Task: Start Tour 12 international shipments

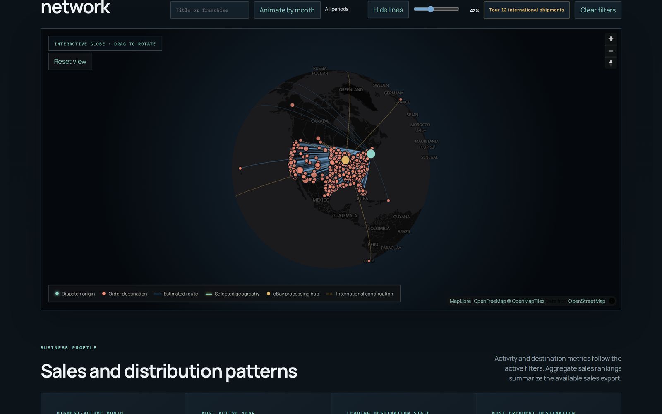Action: tap(527, 10)
